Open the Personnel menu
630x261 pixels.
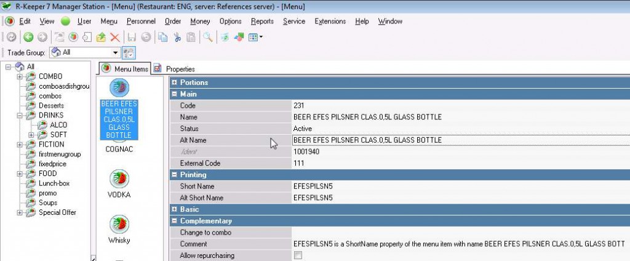pyautogui.click(x=141, y=22)
